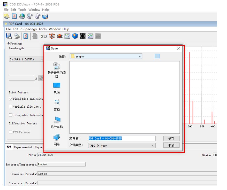Open Recent Items (最近使用的项目) in Save dialog
The image size is (227, 190).
[x=57, y=70]
